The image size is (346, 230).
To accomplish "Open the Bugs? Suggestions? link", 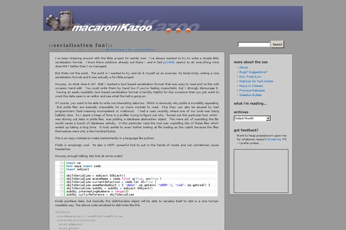I will (x=253, y=72).
